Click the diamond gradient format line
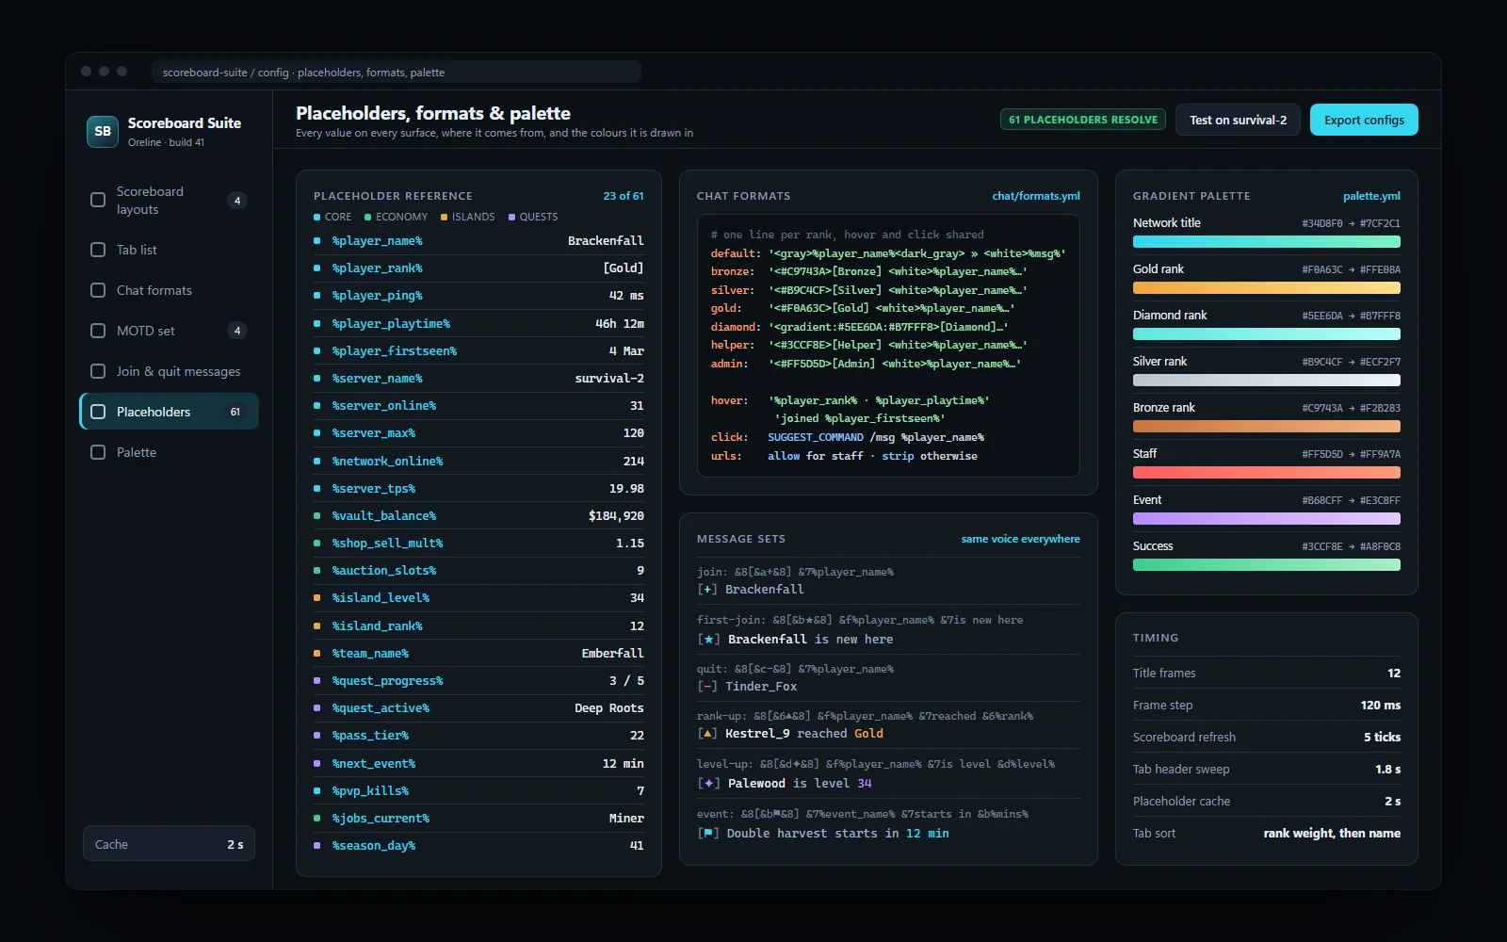This screenshot has width=1507, height=942. 860,327
